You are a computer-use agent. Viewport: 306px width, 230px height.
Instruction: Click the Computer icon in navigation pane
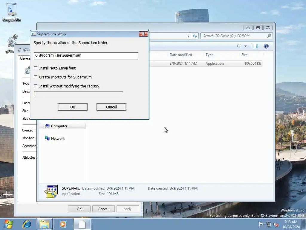[47, 126]
